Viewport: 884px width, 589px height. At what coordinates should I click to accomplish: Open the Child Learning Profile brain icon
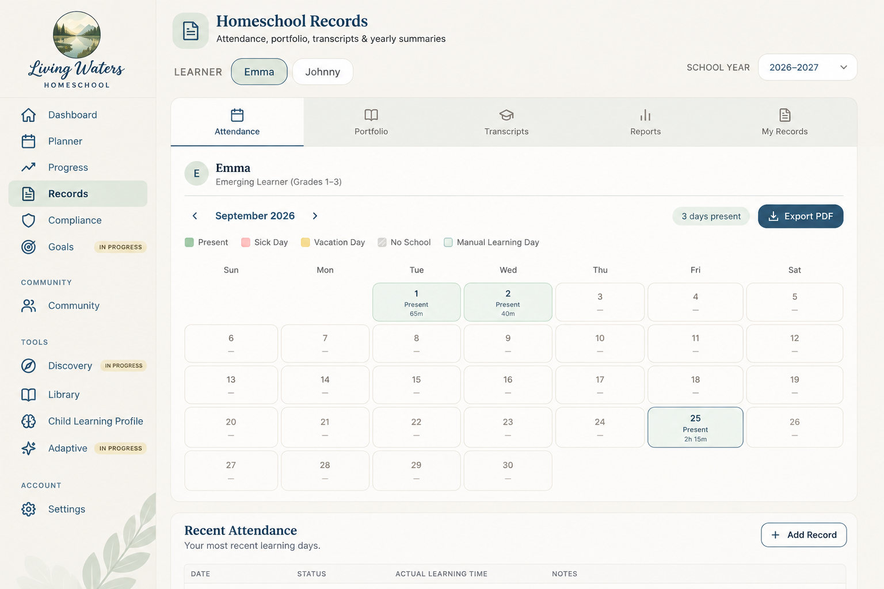click(28, 422)
